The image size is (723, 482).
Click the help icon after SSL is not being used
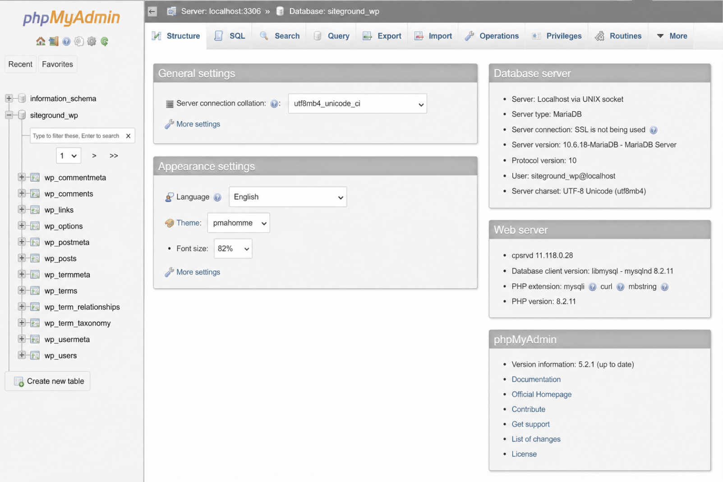[653, 130]
